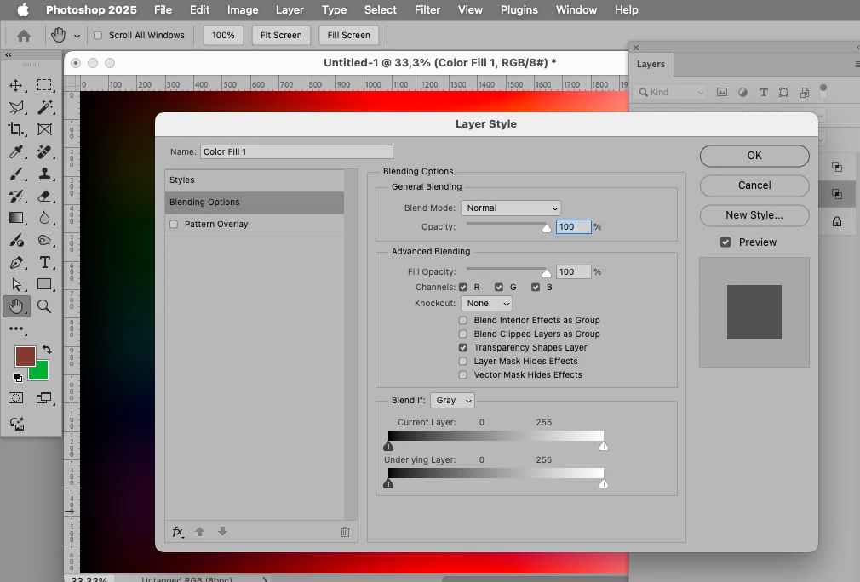The height and width of the screenshot is (582, 860).
Task: Click the delete effect trash icon
Action: [x=345, y=532]
